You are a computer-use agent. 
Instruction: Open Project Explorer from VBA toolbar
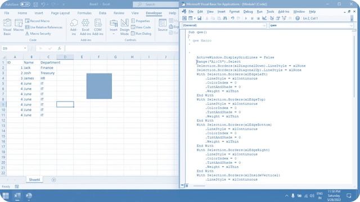(272, 19)
